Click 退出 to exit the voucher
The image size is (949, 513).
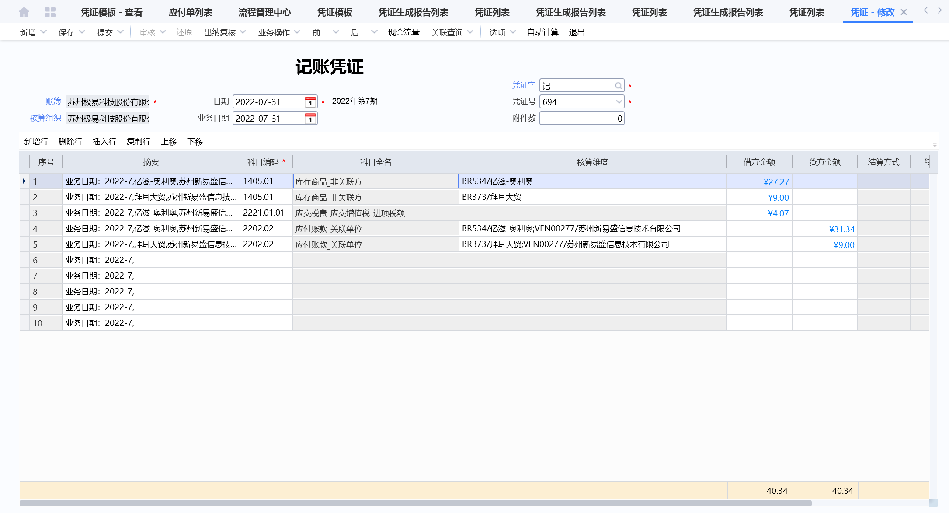tap(577, 32)
